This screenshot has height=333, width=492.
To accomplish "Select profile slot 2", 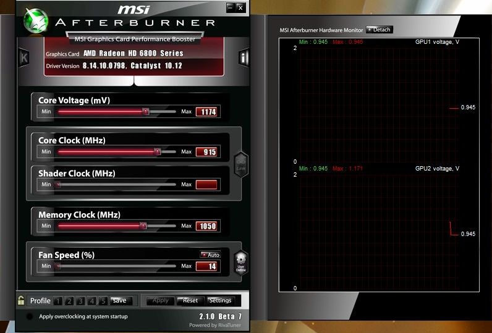I will (69, 301).
